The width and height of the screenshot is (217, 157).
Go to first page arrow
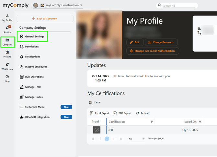pos(93,139)
